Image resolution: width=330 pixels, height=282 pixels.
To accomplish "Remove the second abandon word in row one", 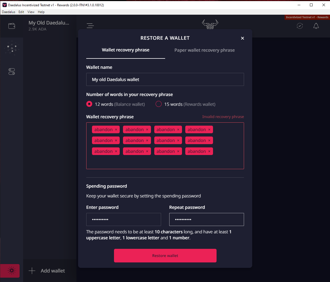I will pyautogui.click(x=147, y=130).
